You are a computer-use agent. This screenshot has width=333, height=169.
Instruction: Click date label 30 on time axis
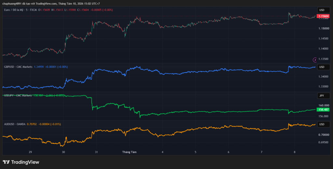[x=63, y=152]
